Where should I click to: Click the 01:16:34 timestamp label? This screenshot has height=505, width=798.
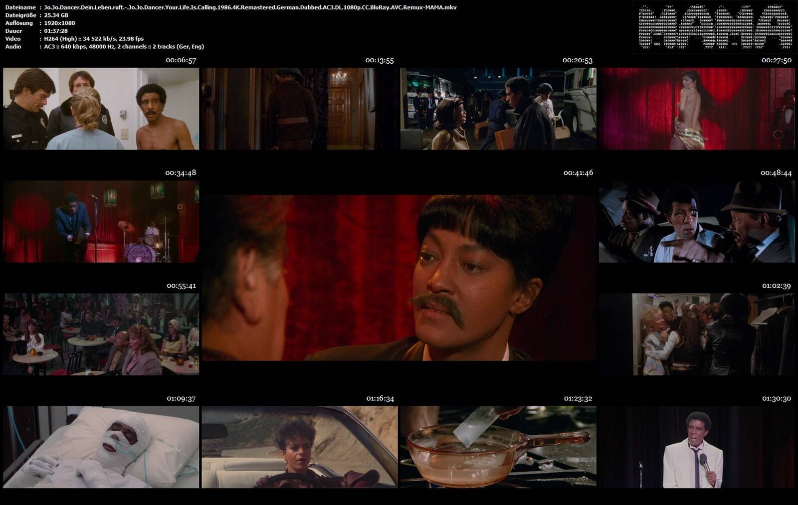pyautogui.click(x=380, y=399)
